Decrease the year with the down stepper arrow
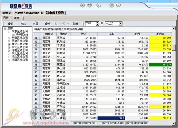Viewport: 178px width, 128px height. (x=97, y=25)
